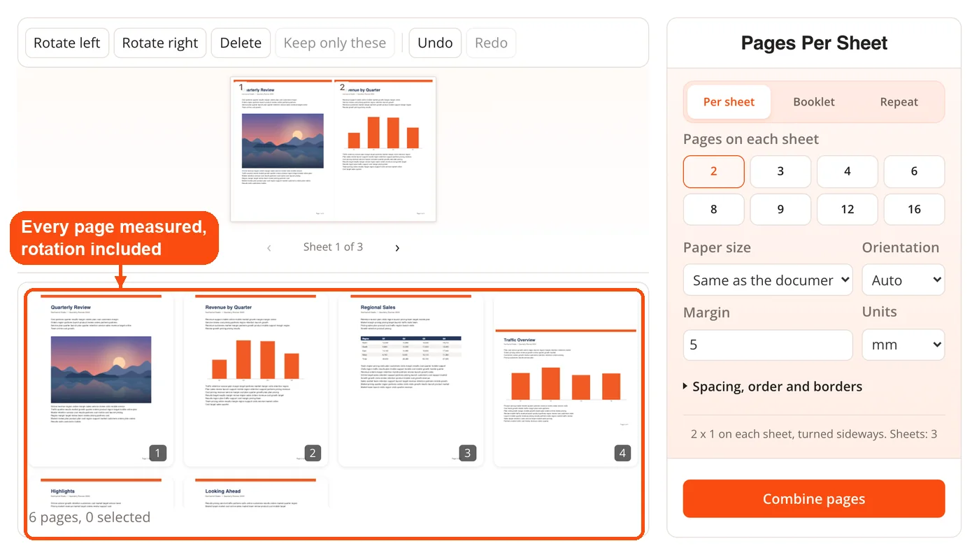Switch to the Repeat tab
This screenshot has height=555, width=979.
click(x=899, y=102)
